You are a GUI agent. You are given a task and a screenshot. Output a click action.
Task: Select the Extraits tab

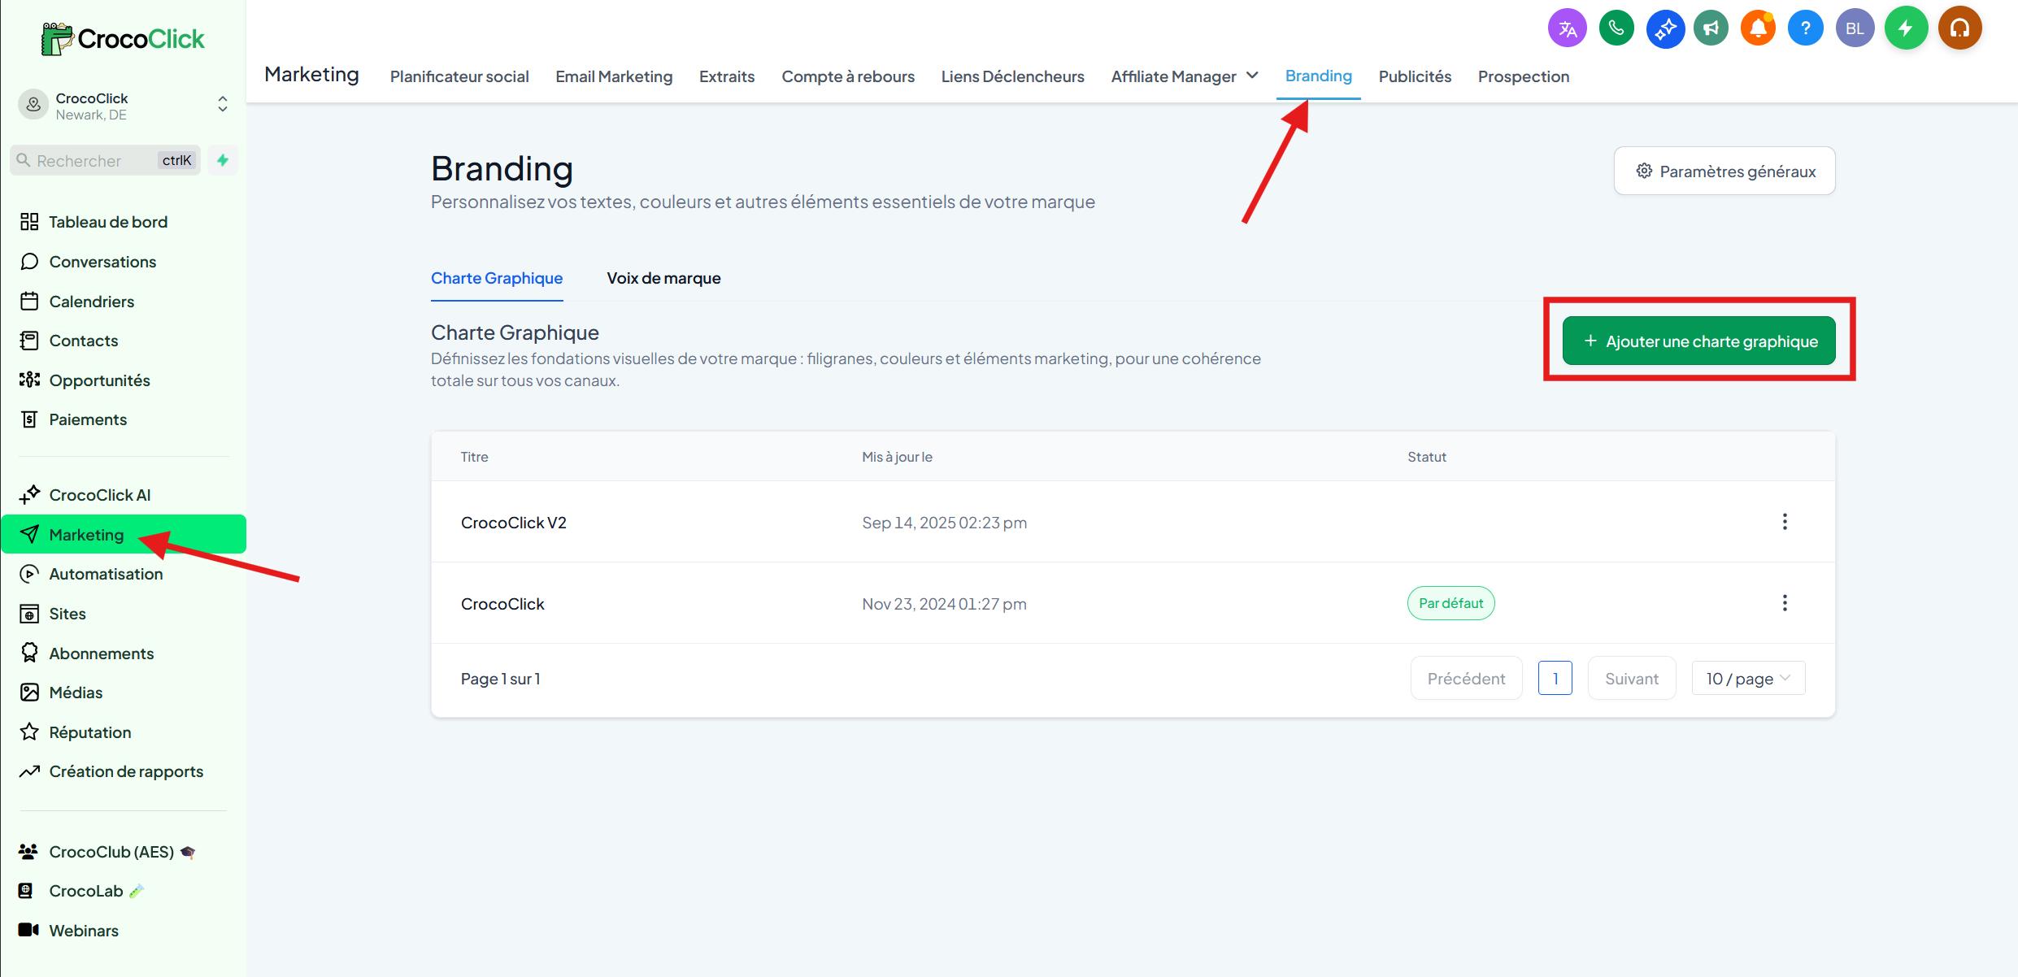pos(727,76)
